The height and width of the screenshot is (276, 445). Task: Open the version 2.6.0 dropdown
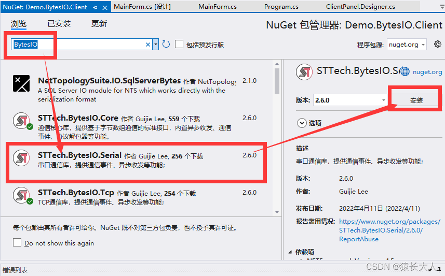350,100
